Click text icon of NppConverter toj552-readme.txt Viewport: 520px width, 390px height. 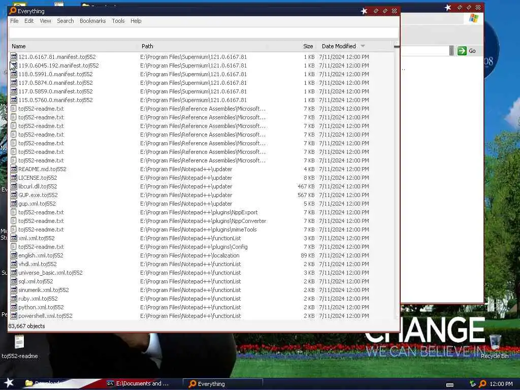14,220
